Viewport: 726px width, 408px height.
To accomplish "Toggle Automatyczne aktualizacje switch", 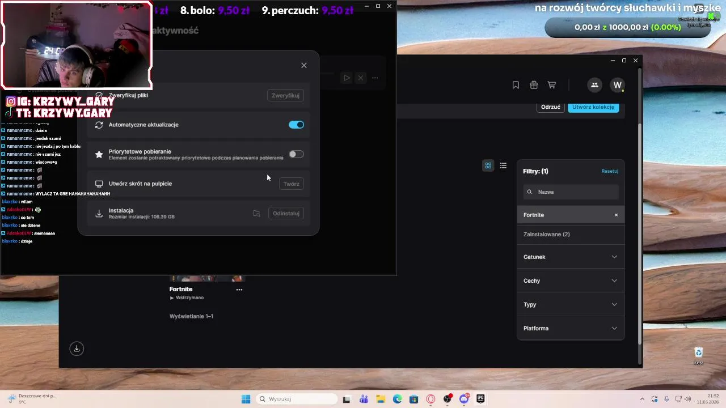I will tap(296, 125).
